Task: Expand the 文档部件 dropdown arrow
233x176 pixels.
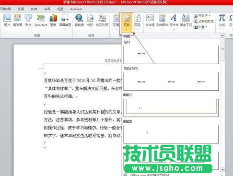Action: (x=162, y=29)
